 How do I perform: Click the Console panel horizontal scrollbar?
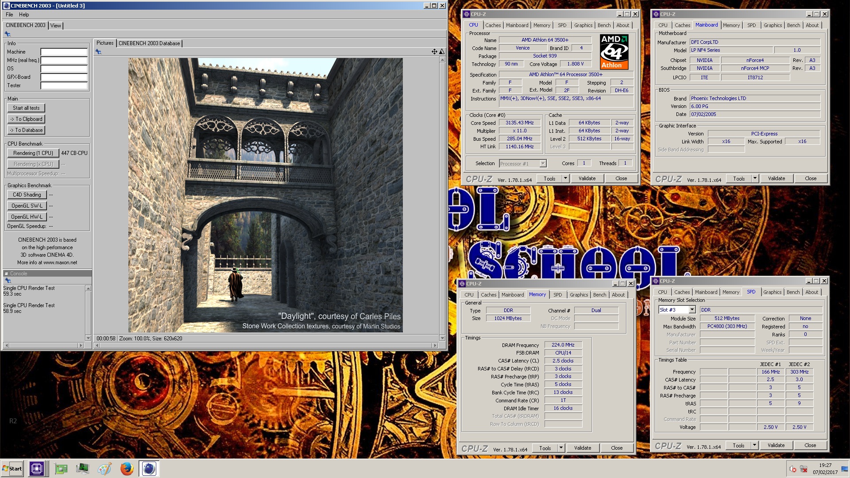pyautogui.click(x=43, y=345)
